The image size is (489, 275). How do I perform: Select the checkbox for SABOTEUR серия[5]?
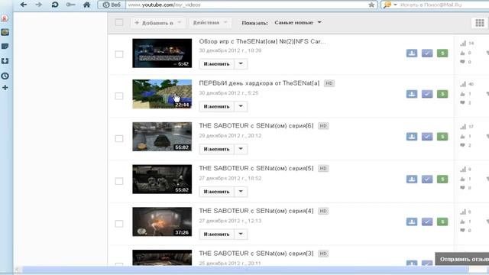tap(119, 181)
